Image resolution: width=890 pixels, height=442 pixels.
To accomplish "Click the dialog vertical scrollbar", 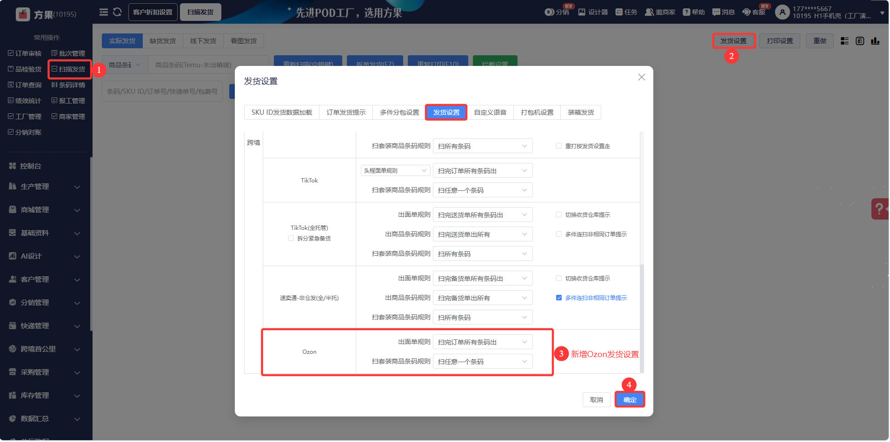I will pyautogui.click(x=642, y=318).
